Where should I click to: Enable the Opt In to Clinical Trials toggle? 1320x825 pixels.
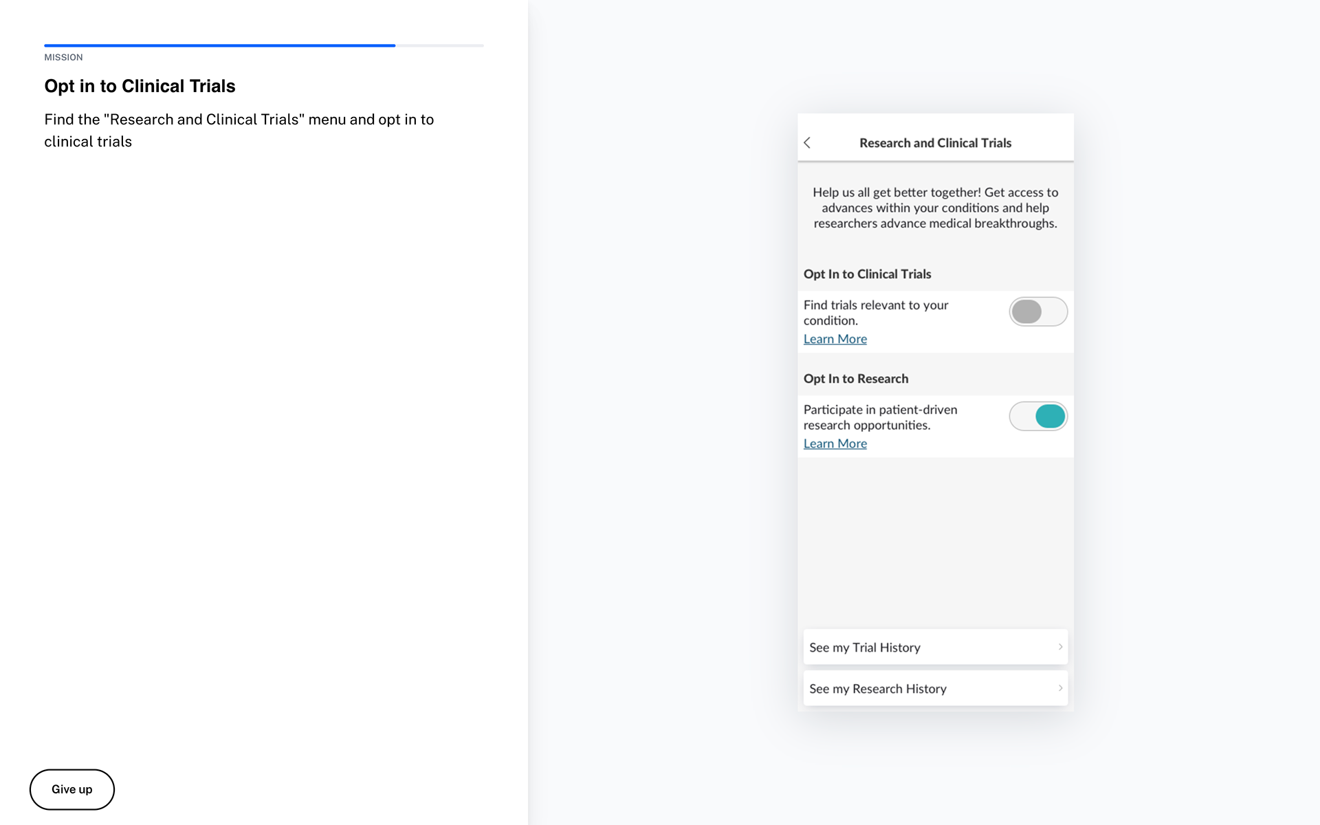(x=1037, y=311)
